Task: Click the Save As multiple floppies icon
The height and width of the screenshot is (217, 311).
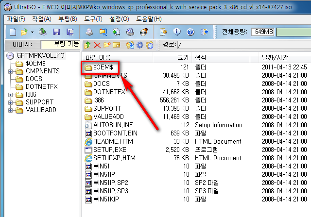Action: (x=70, y=32)
